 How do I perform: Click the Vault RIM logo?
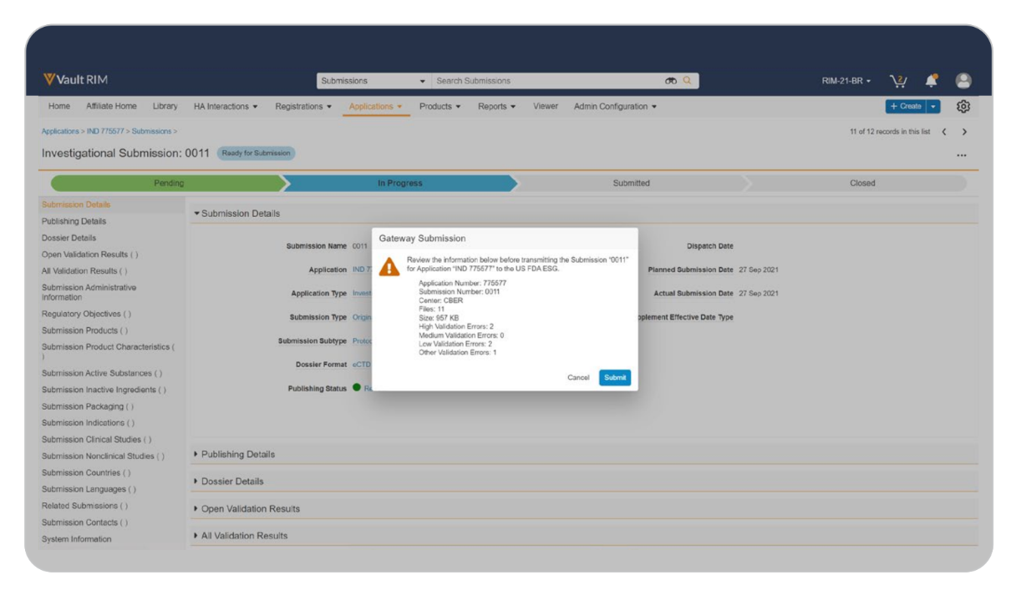(75, 80)
